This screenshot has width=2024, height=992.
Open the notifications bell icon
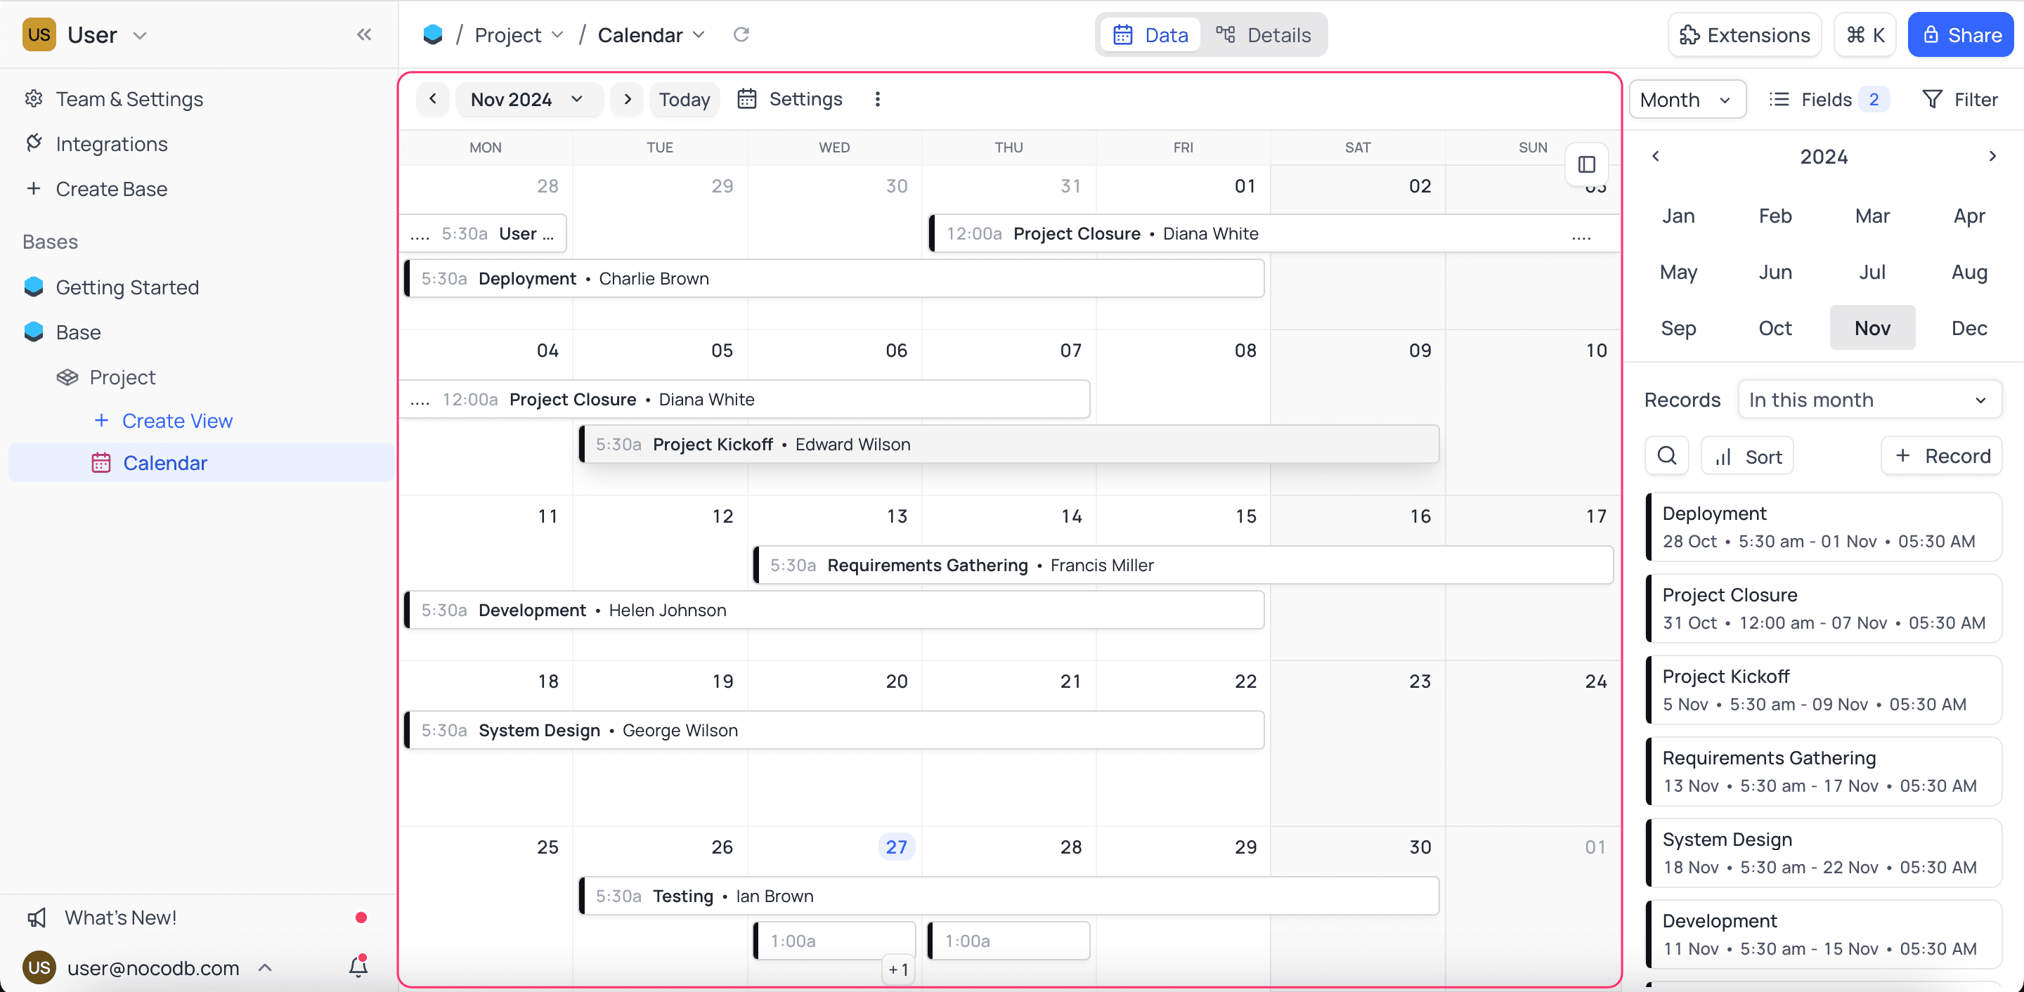click(358, 966)
